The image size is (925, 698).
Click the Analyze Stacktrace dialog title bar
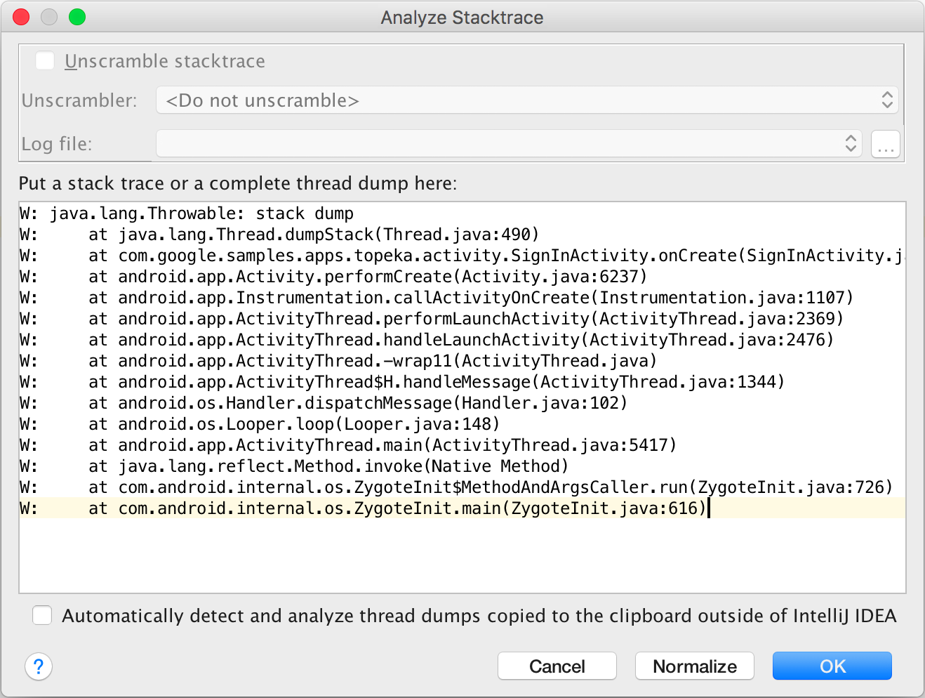(x=462, y=18)
